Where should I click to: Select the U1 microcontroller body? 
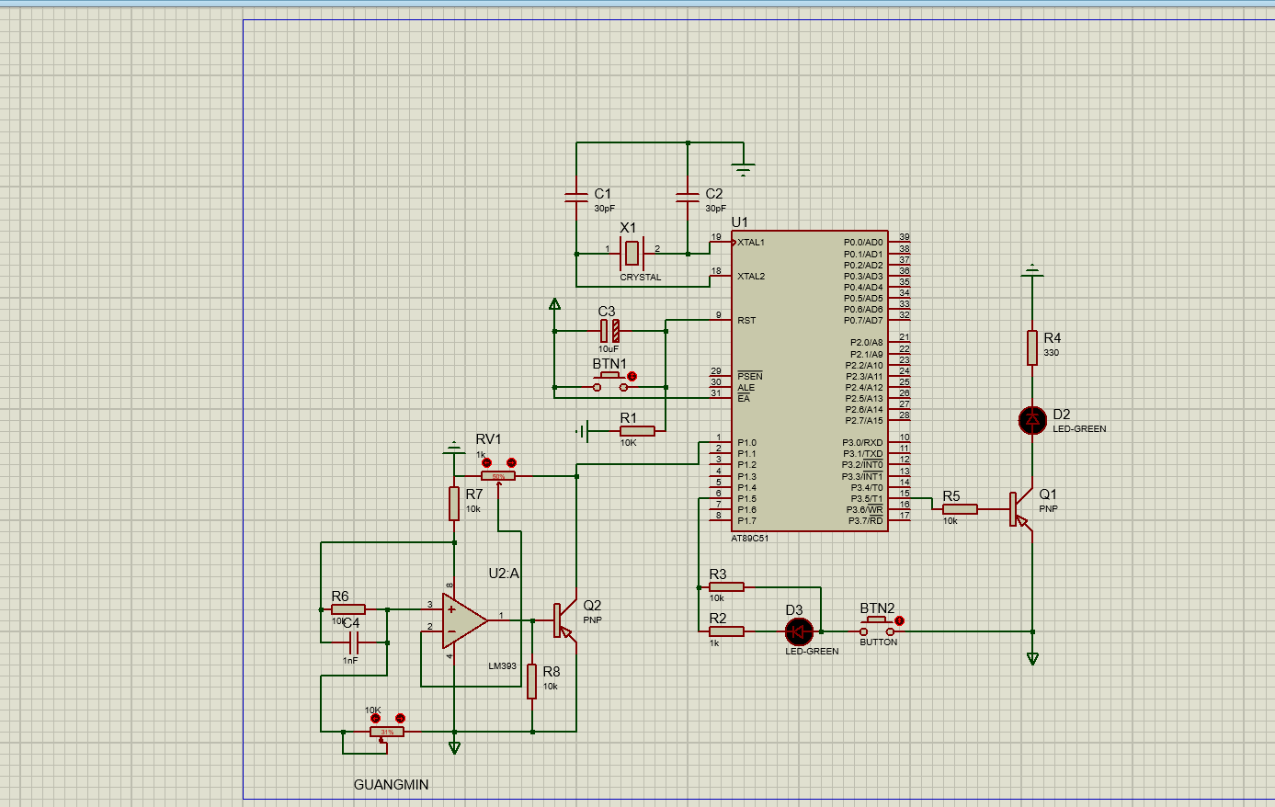pos(810,381)
